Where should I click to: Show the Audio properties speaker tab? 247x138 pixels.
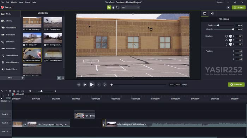212,13
